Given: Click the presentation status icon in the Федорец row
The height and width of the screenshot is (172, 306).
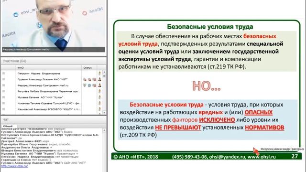Looking at the screenshot, I should point(94,85).
